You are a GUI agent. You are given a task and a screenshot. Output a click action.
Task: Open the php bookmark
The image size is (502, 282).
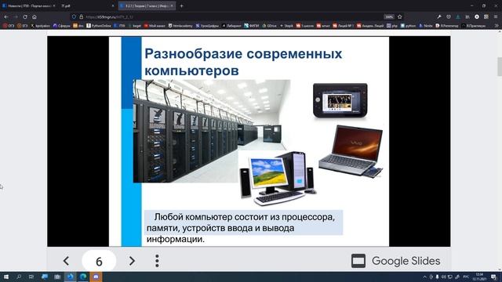tap(392, 26)
